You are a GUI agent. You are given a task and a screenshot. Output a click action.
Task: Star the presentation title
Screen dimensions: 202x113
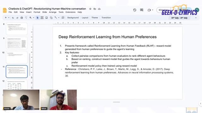[x=90, y=9]
